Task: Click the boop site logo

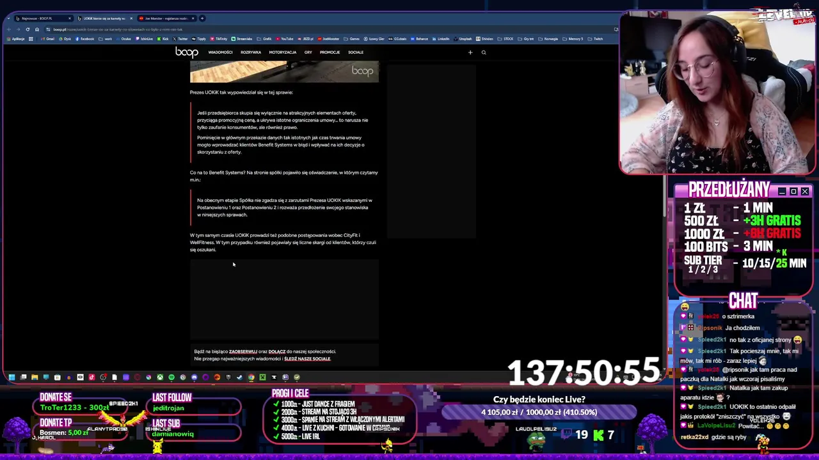Action: coord(187,52)
